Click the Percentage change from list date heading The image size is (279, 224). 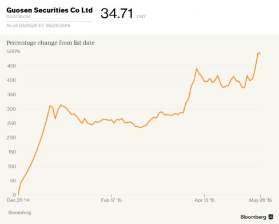(x=50, y=43)
